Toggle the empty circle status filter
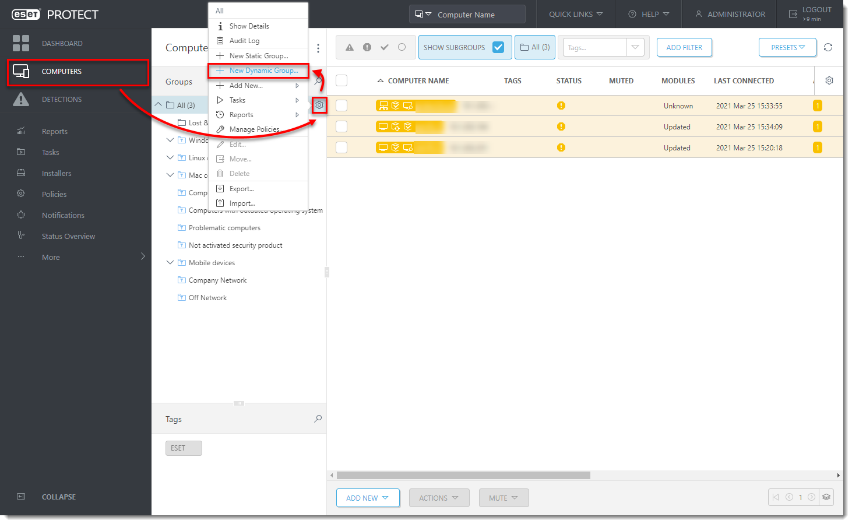 coord(402,47)
